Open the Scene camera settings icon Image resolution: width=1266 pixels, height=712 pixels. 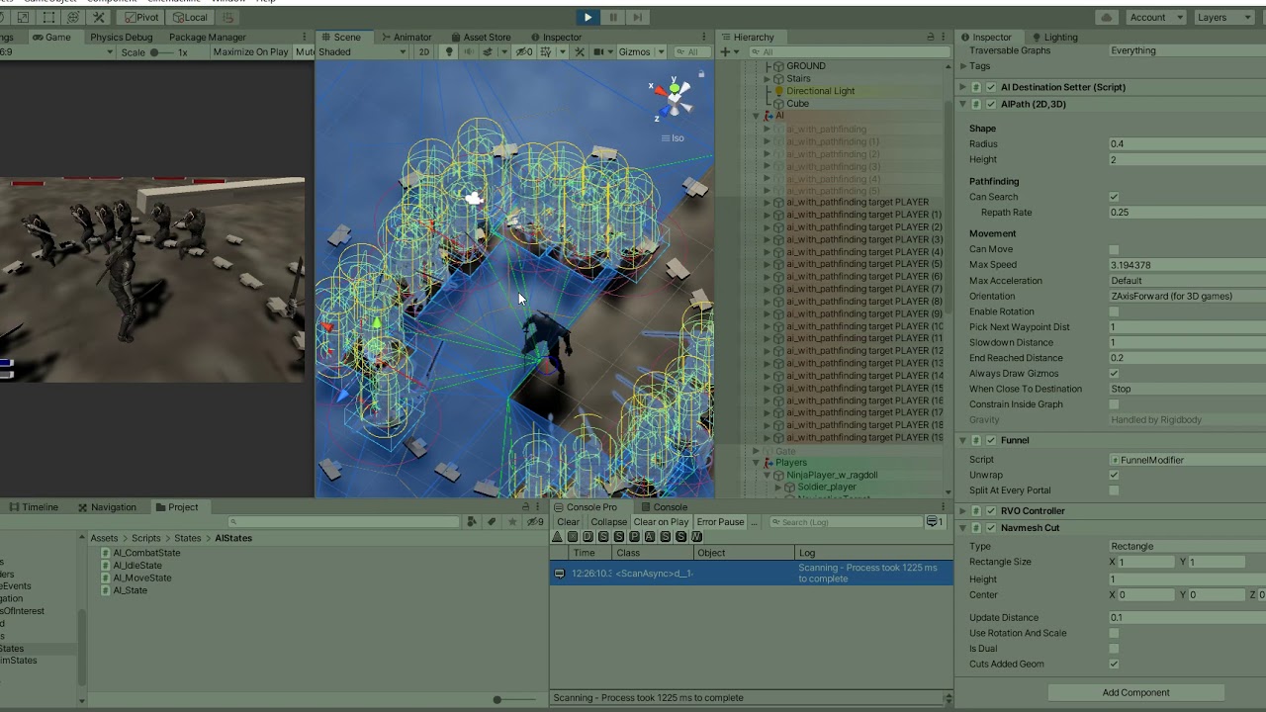click(x=599, y=52)
